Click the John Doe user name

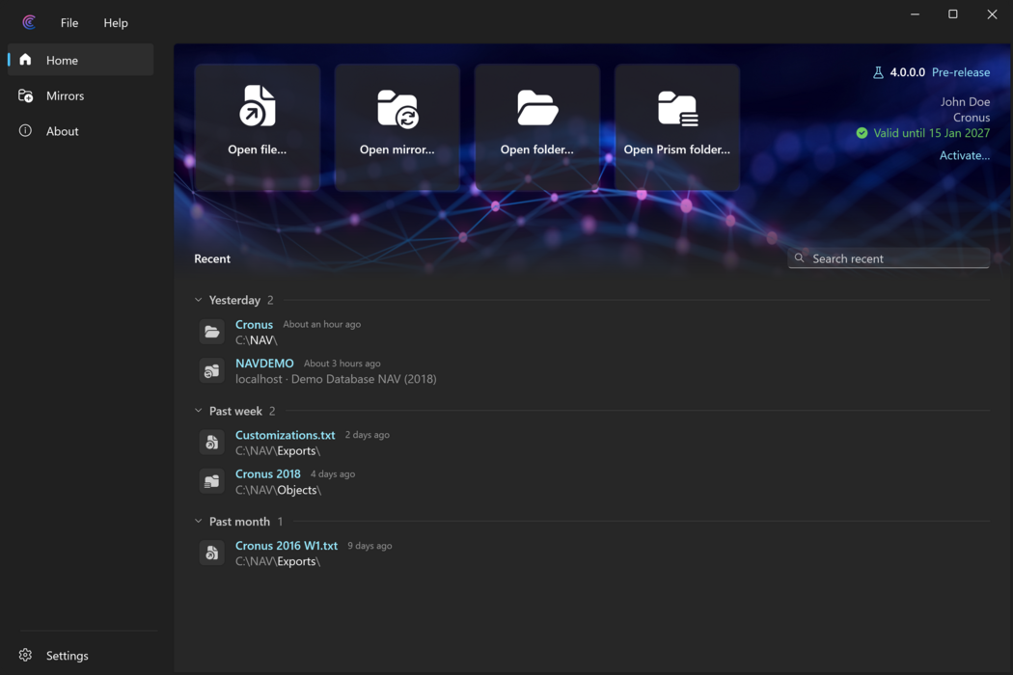pos(965,101)
